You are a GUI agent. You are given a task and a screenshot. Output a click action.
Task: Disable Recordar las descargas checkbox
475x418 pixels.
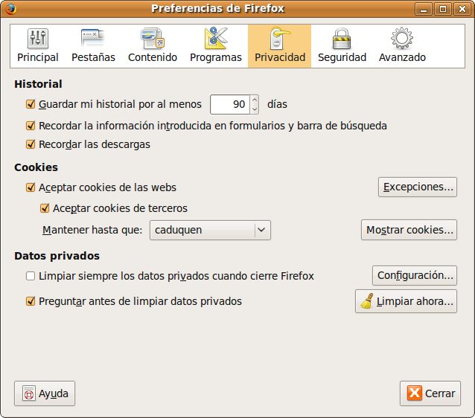coord(31,144)
